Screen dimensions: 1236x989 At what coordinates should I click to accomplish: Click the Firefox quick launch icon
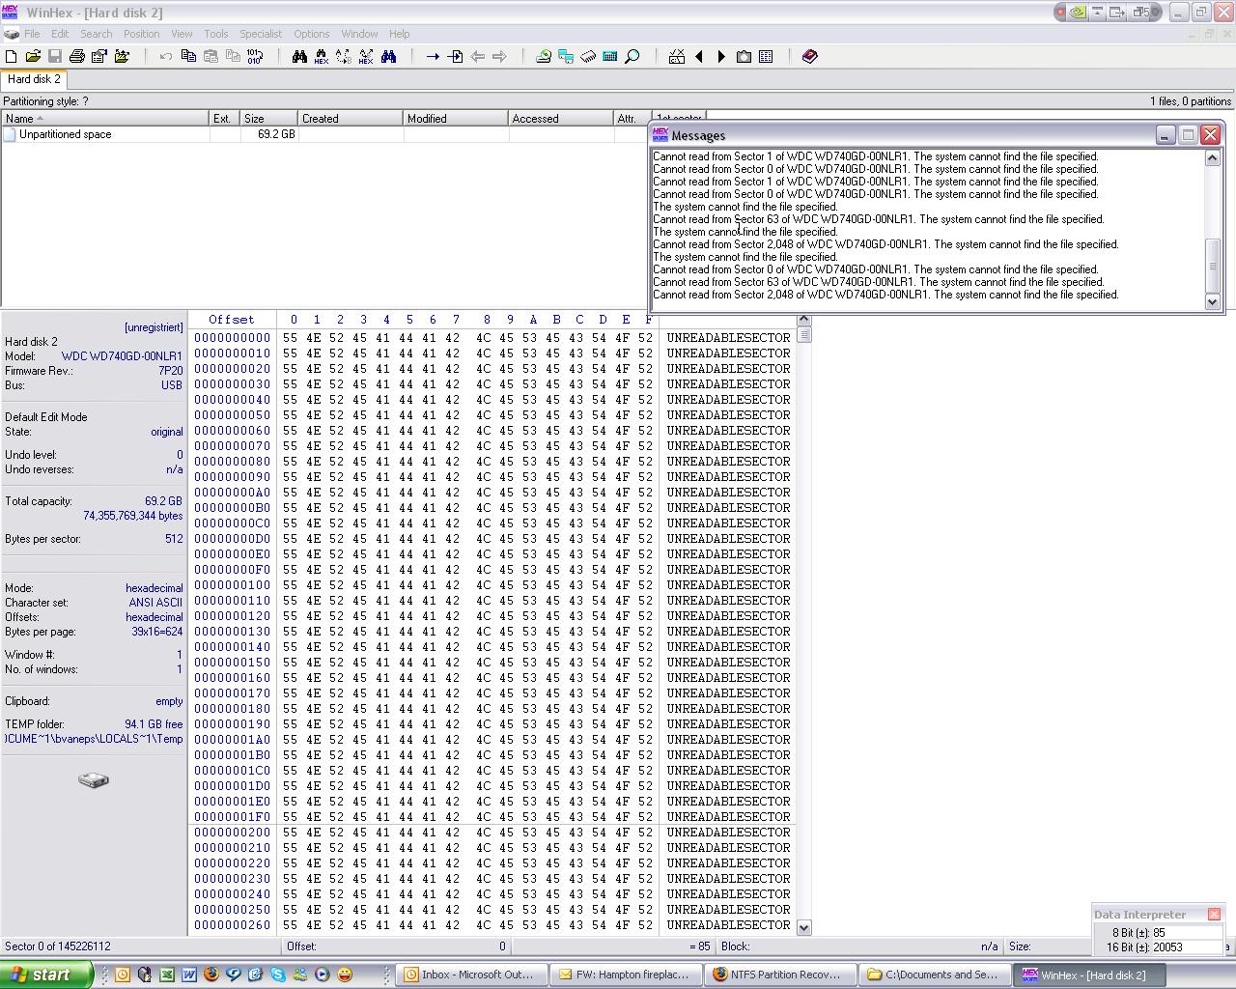point(211,975)
